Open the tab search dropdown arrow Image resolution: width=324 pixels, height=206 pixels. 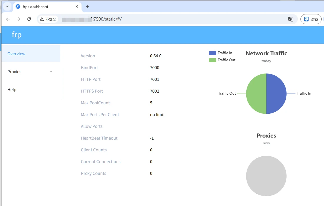7,6
